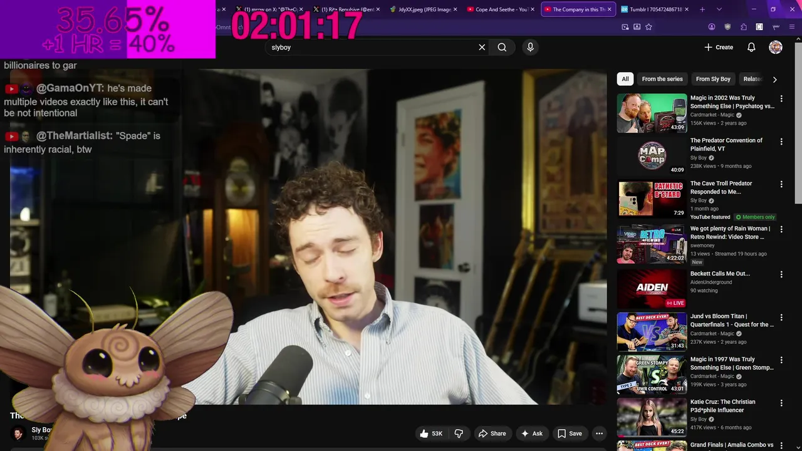Click the toolbar icon left of hamburger menu
The width and height of the screenshot is (802, 451).
click(776, 27)
